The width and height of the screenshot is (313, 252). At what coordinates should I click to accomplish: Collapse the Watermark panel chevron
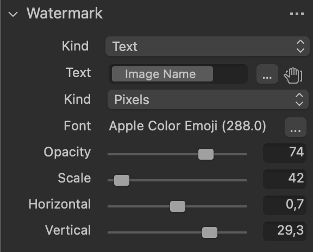click(x=13, y=14)
